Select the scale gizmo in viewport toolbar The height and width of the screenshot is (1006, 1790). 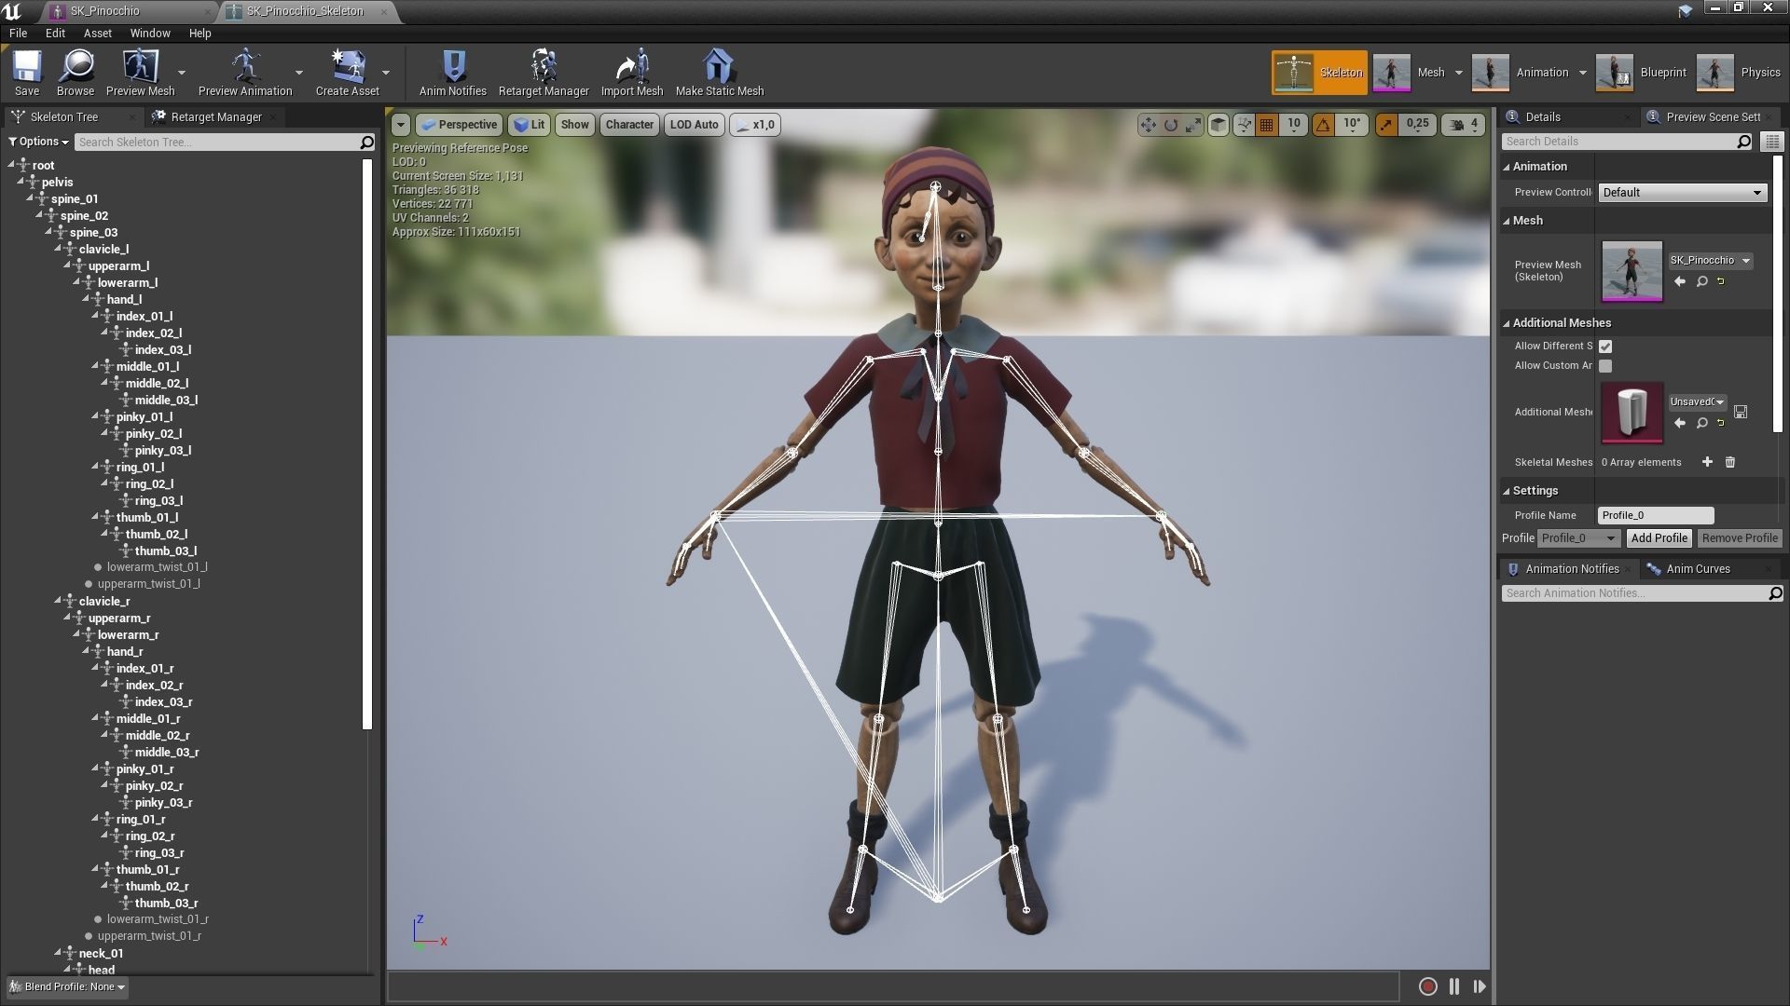pos(1192,125)
